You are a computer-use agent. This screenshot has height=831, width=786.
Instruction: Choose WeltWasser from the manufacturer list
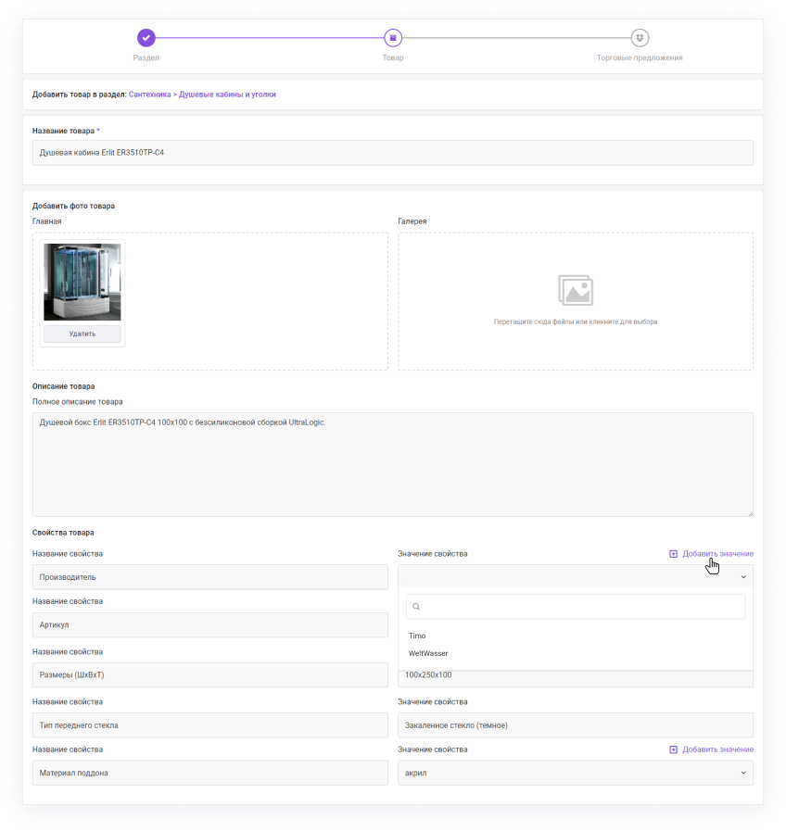pyautogui.click(x=428, y=653)
